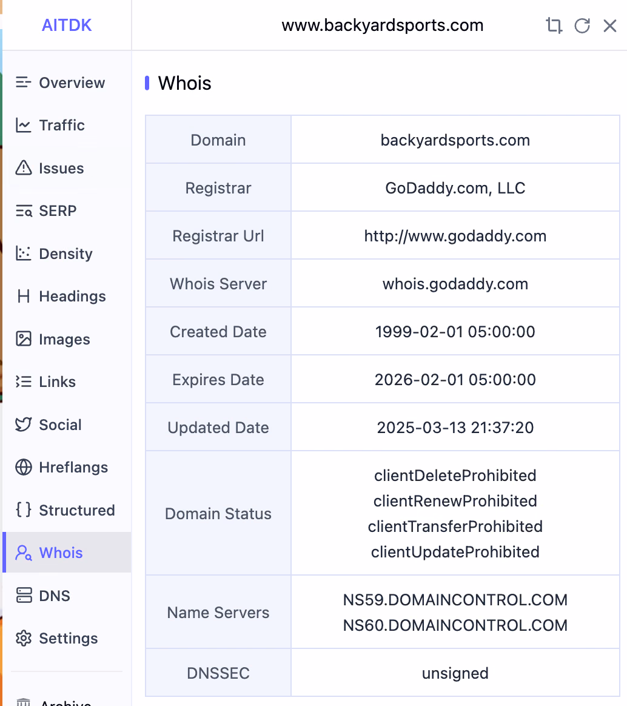627x706 pixels.
Task: Click the NS59.DOMAINCONTROL.COM name server
Action: point(455,600)
